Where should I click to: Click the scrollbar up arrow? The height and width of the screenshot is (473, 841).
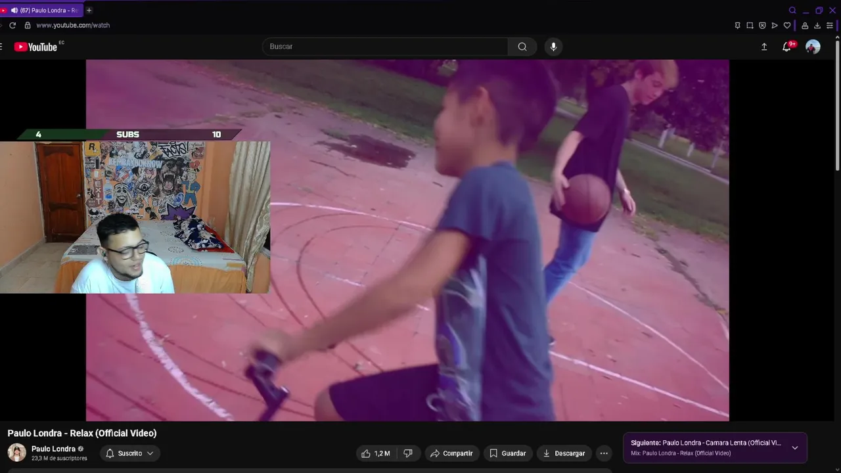click(x=838, y=38)
